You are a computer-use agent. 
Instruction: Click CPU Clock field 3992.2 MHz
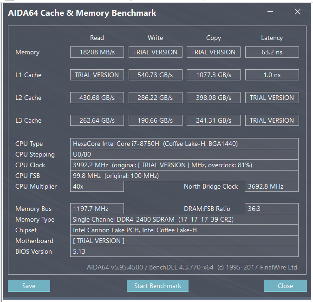[x=184, y=165]
